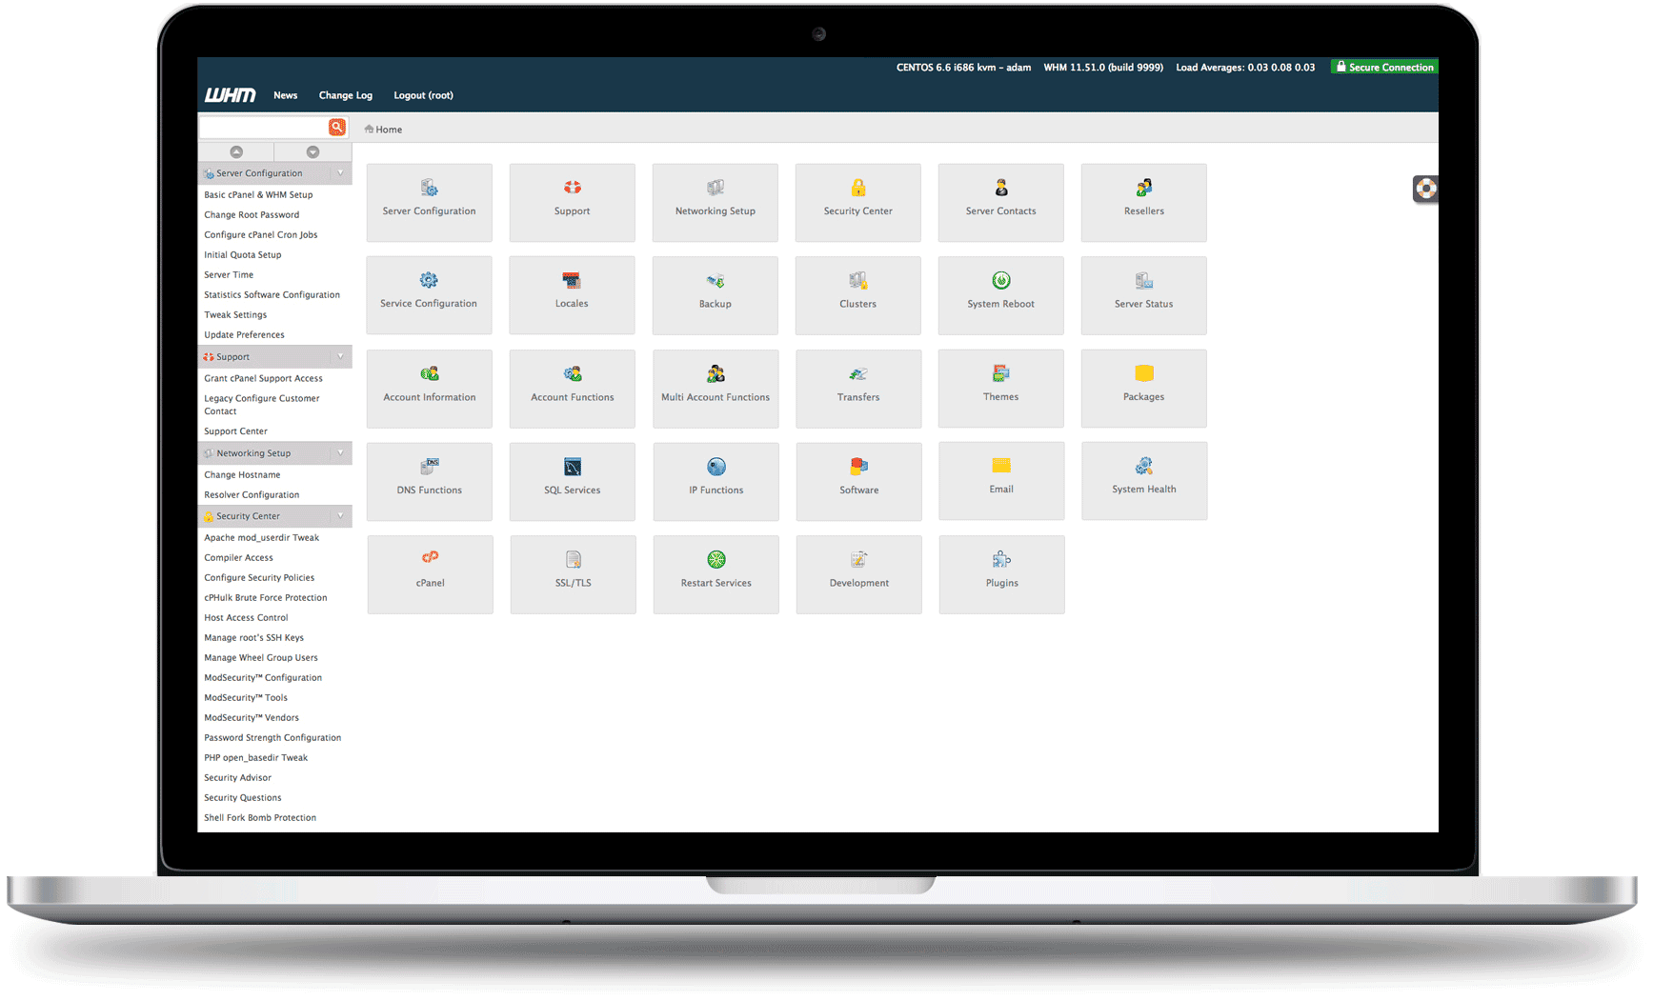The width and height of the screenshot is (1653, 1001).
Task: Click the floating lifebuoy help icon
Action: pos(1425,189)
